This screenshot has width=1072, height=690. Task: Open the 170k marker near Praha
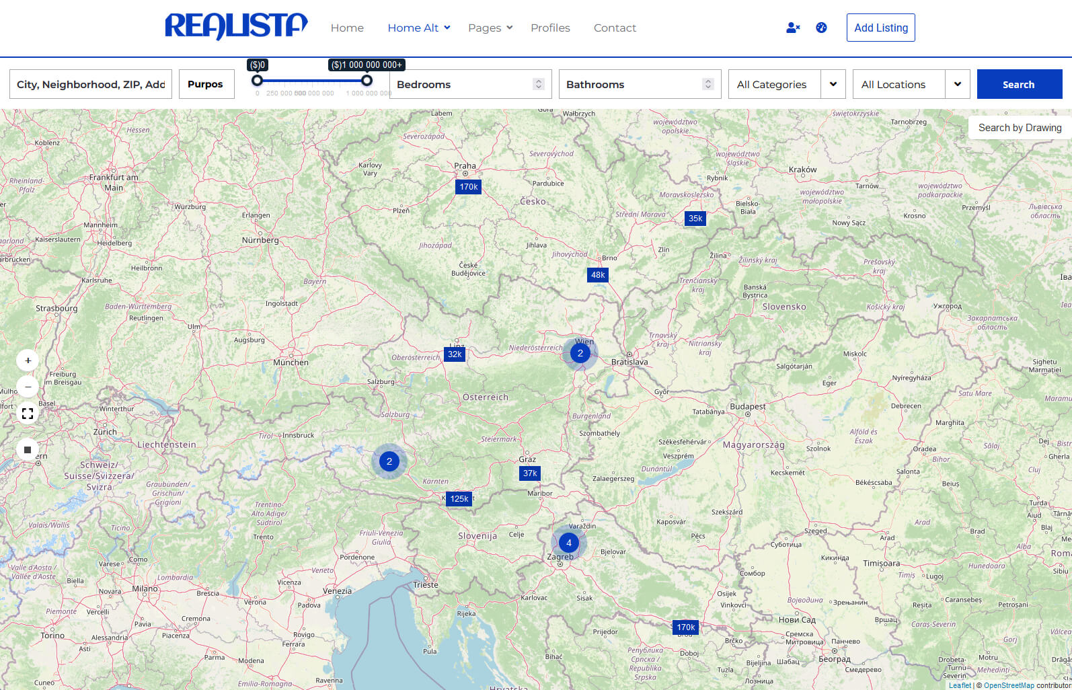[469, 187]
